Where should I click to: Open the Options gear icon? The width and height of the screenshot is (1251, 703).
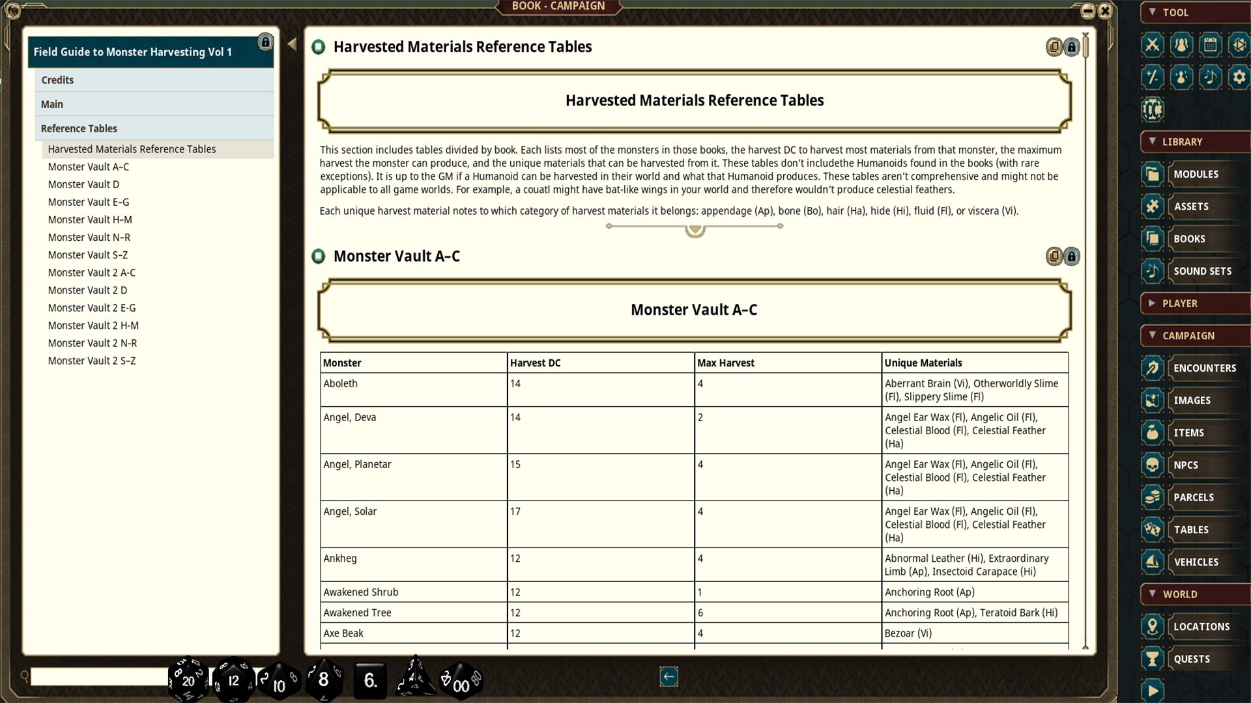1241,77
